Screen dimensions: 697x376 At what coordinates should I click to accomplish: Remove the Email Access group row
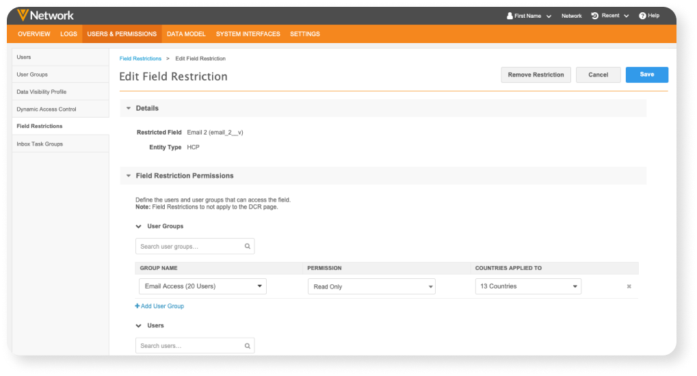click(x=629, y=286)
